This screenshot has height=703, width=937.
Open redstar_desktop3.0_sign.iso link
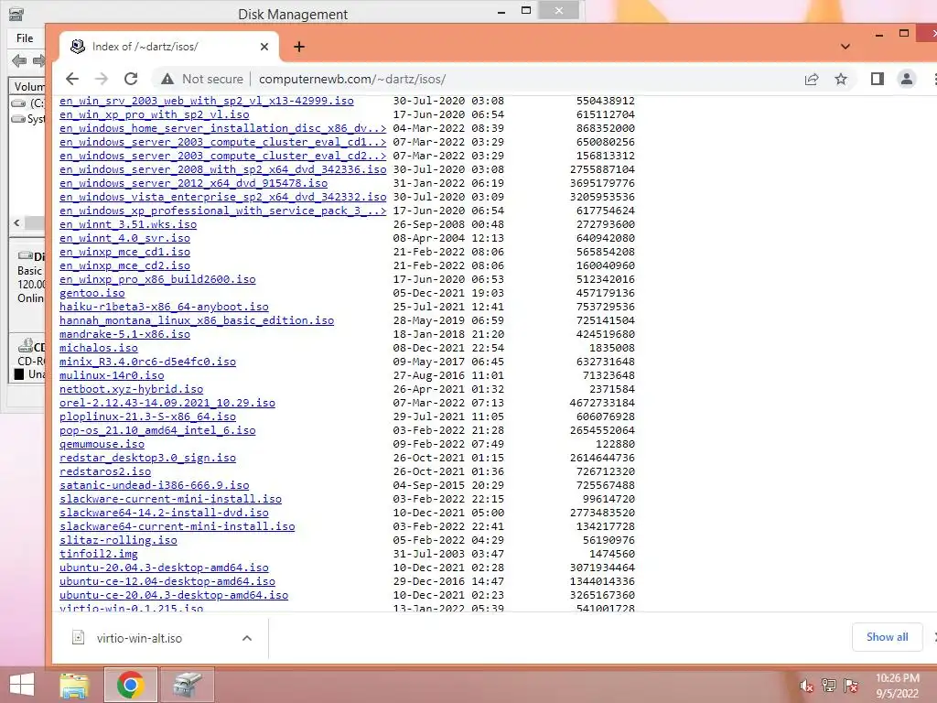pos(147,459)
